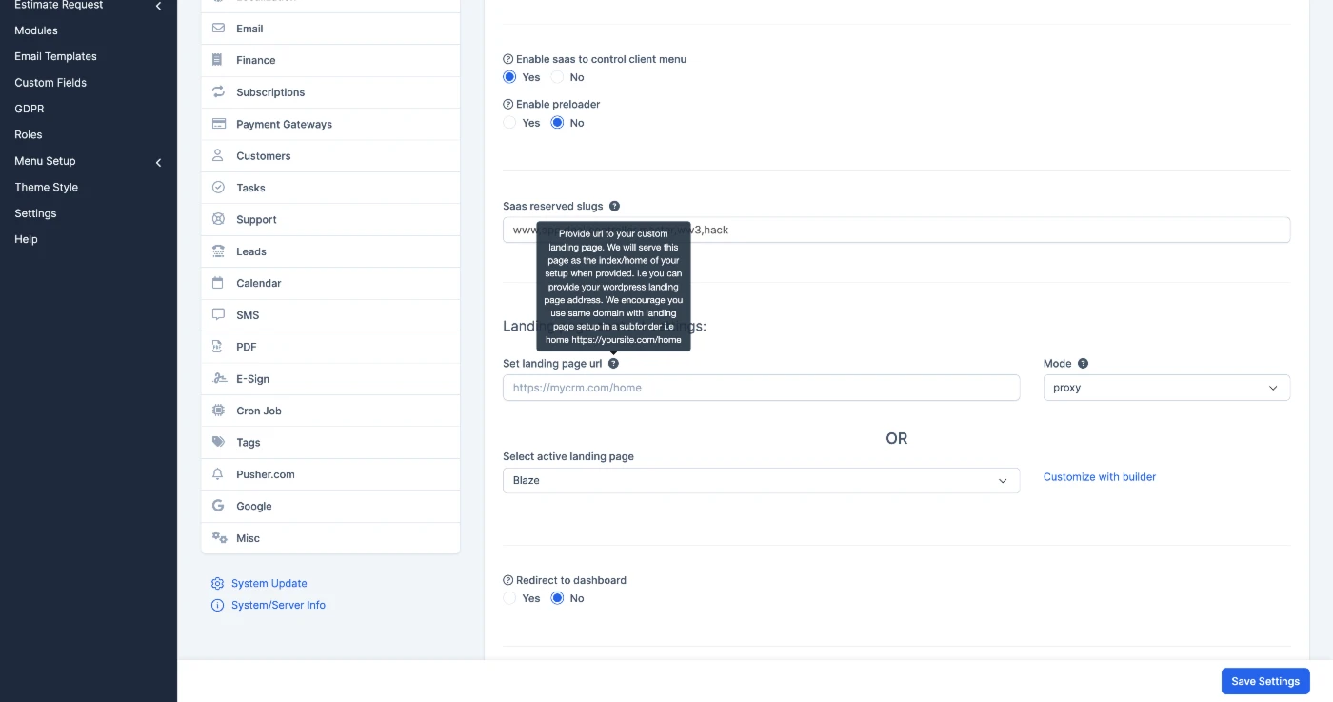Open the Mode dropdown set to proxy
Screen dimensions: 1333x702
1166,388
